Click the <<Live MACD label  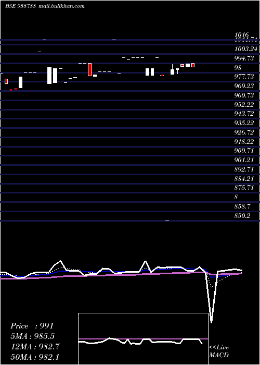219,351
